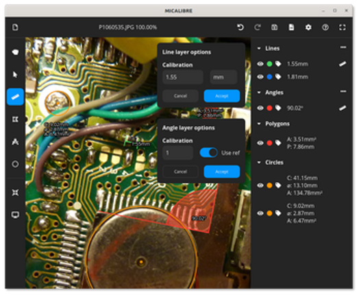Select the A: 134.78mm² circle area text
The width and height of the screenshot is (359, 295).
click(x=305, y=193)
